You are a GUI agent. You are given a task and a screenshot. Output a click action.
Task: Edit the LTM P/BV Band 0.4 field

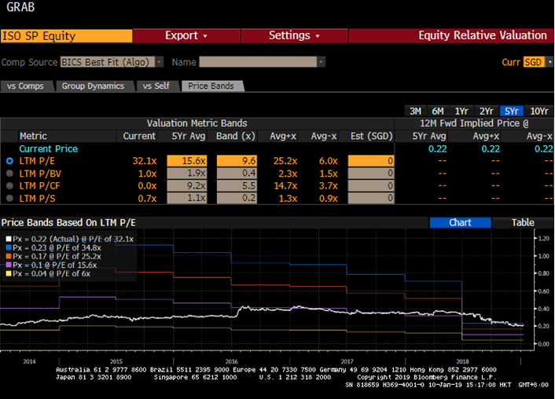click(237, 173)
